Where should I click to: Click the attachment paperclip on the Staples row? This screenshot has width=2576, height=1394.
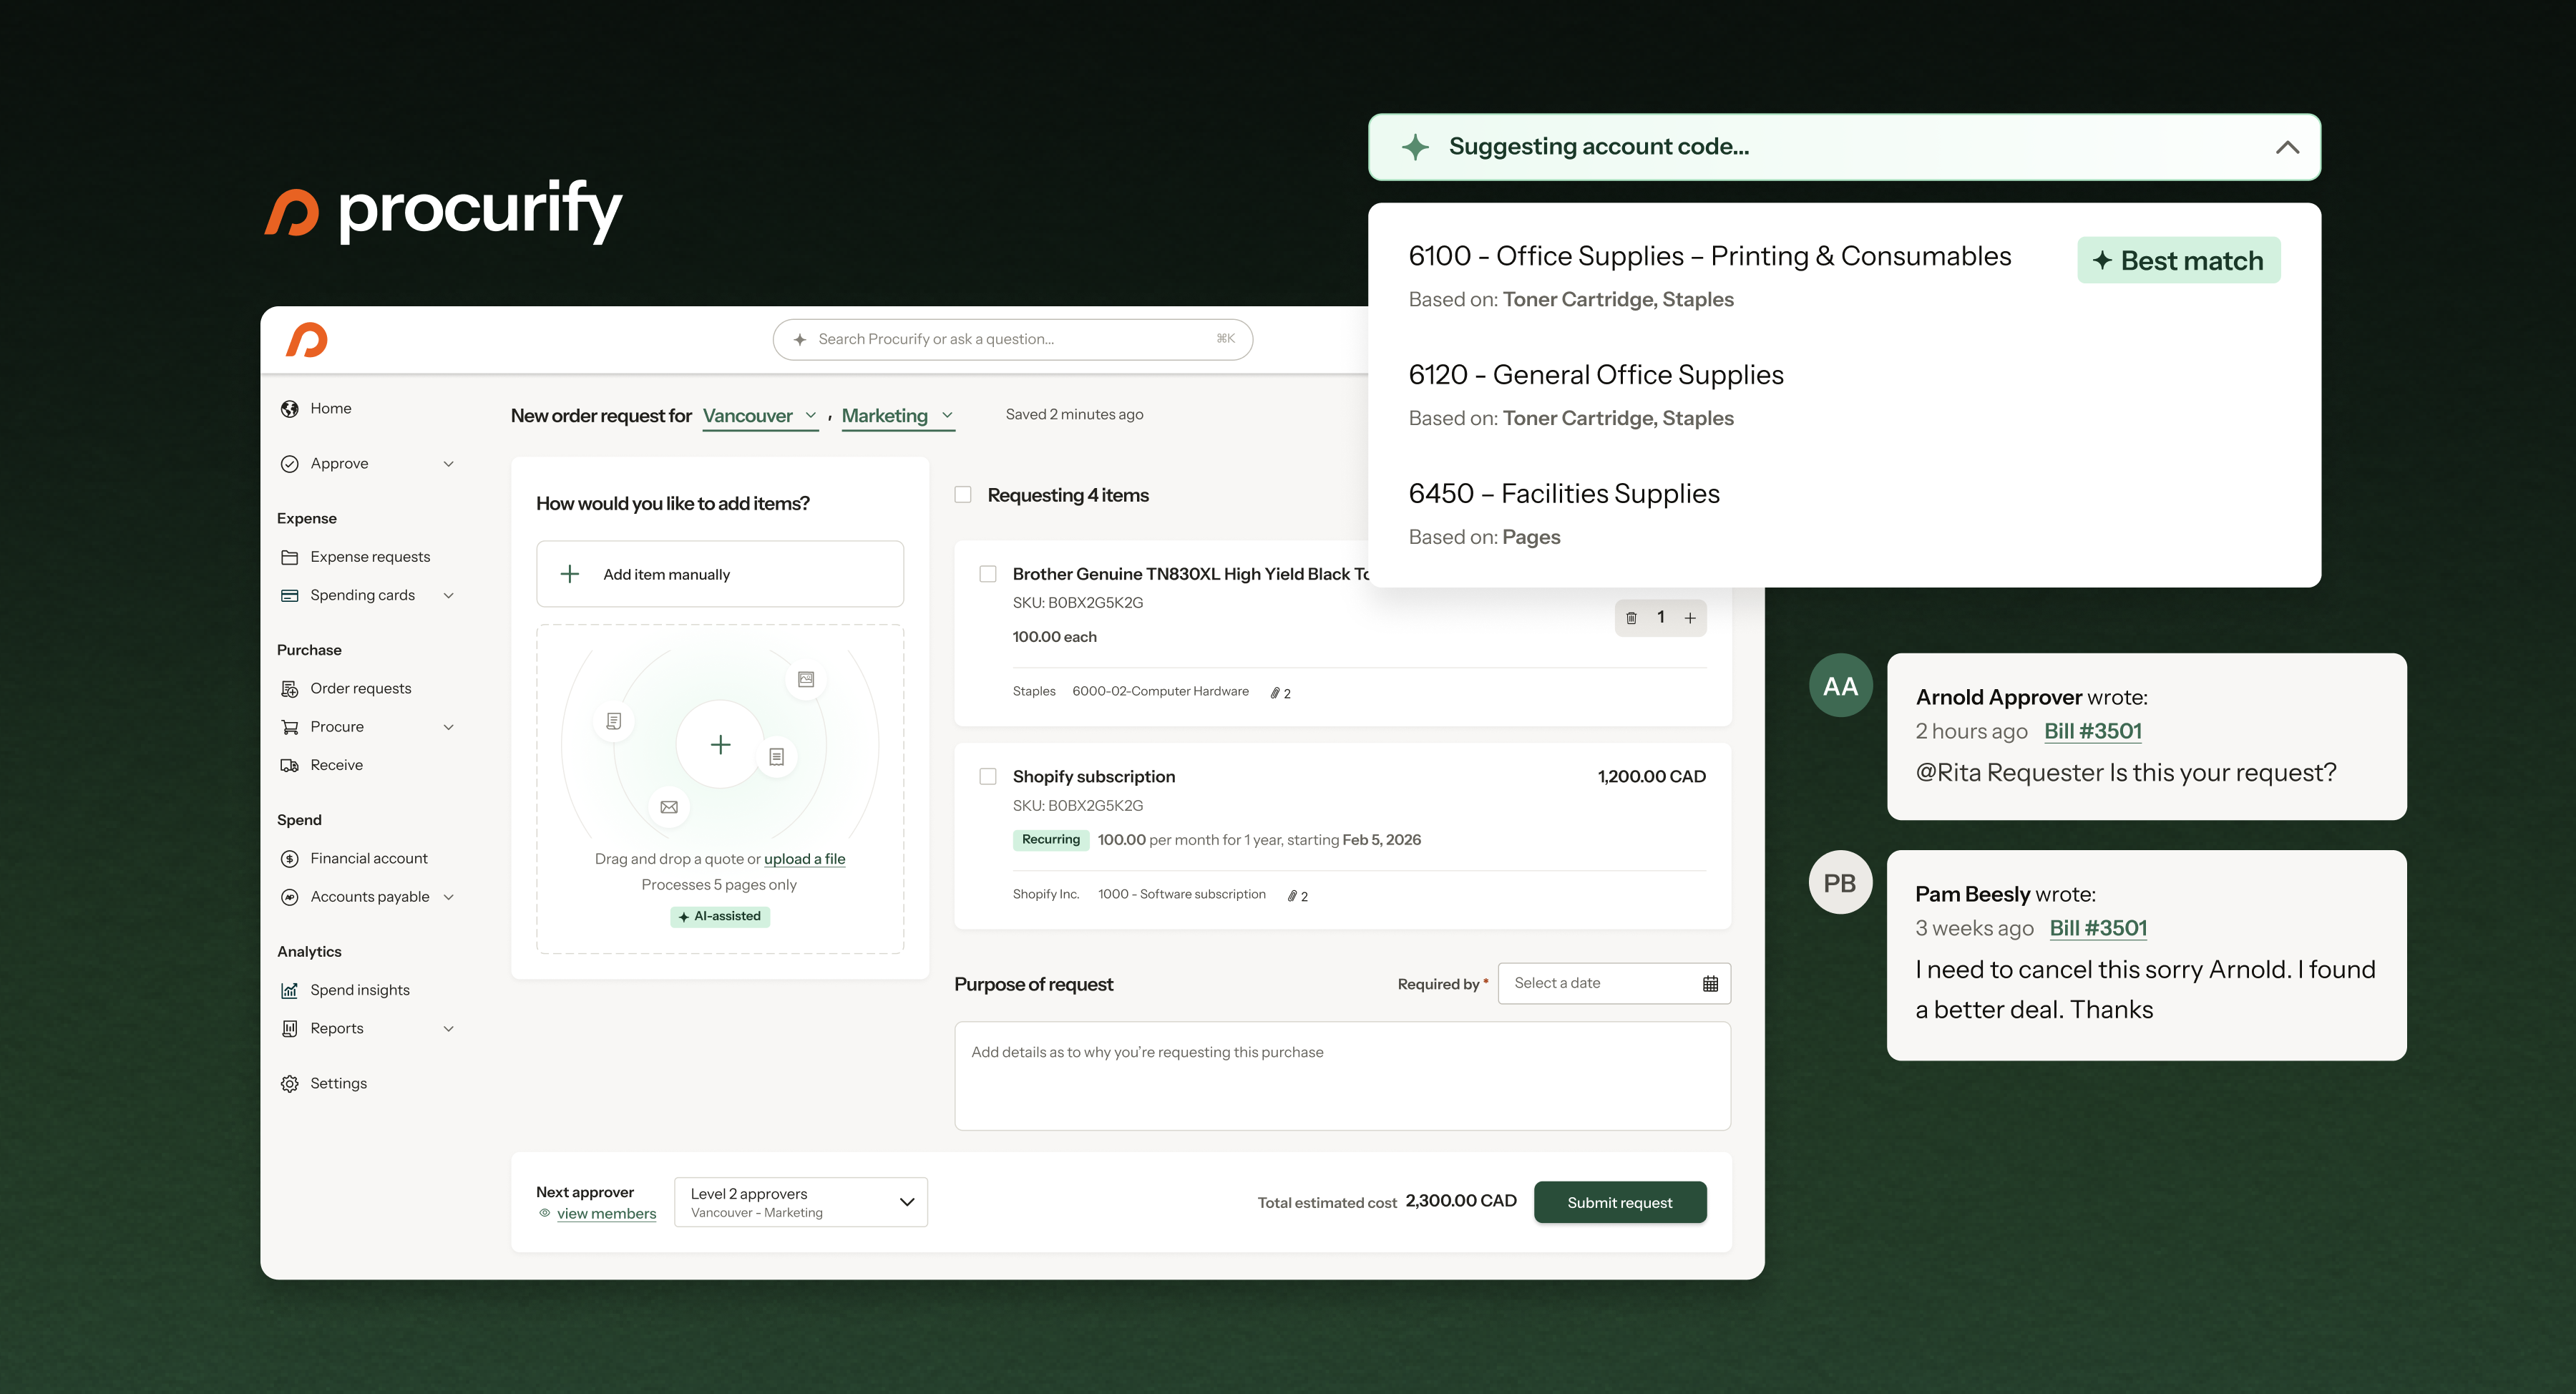1275,693
